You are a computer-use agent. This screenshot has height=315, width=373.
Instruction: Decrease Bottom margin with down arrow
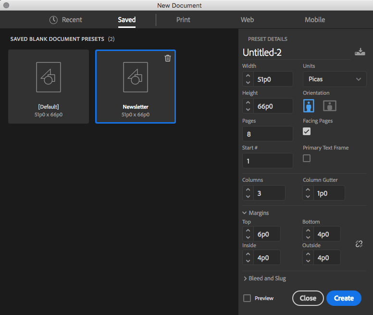tap(308, 237)
